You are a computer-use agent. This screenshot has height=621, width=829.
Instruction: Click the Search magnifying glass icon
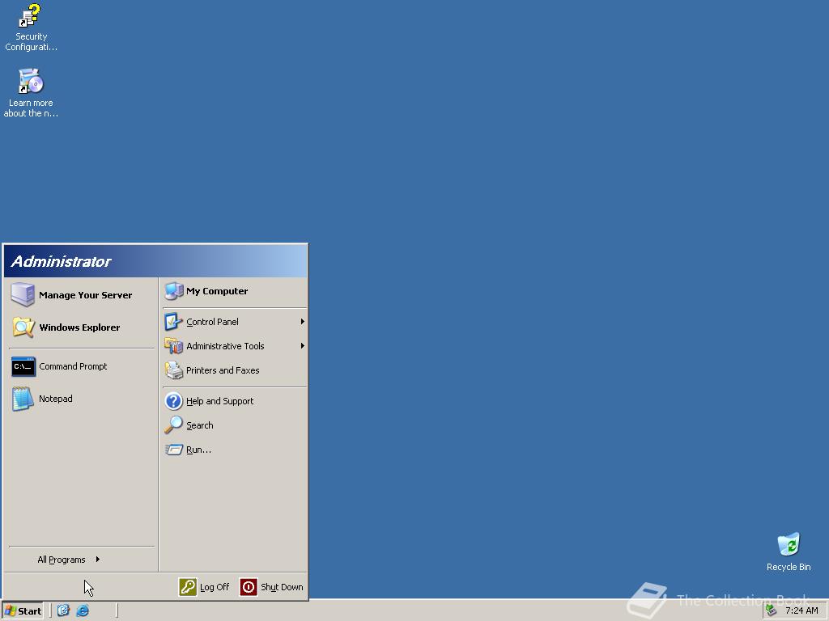point(173,425)
